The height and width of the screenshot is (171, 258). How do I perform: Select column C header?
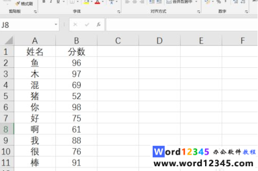click(x=118, y=41)
